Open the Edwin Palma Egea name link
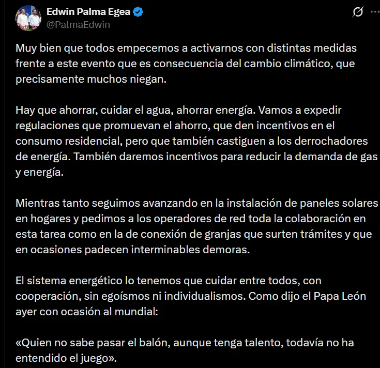Screen dimensions: 380x368 coord(88,11)
